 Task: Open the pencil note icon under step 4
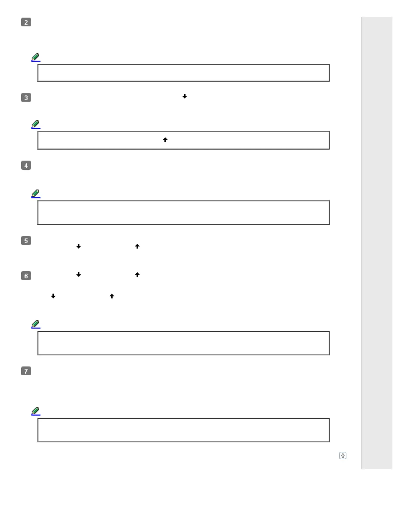click(x=36, y=194)
